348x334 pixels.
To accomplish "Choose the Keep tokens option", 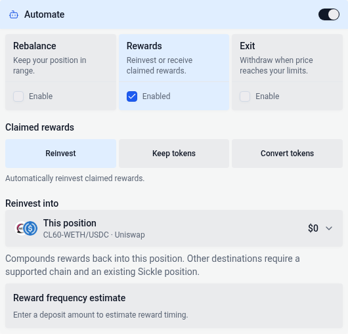I will 174,154.
